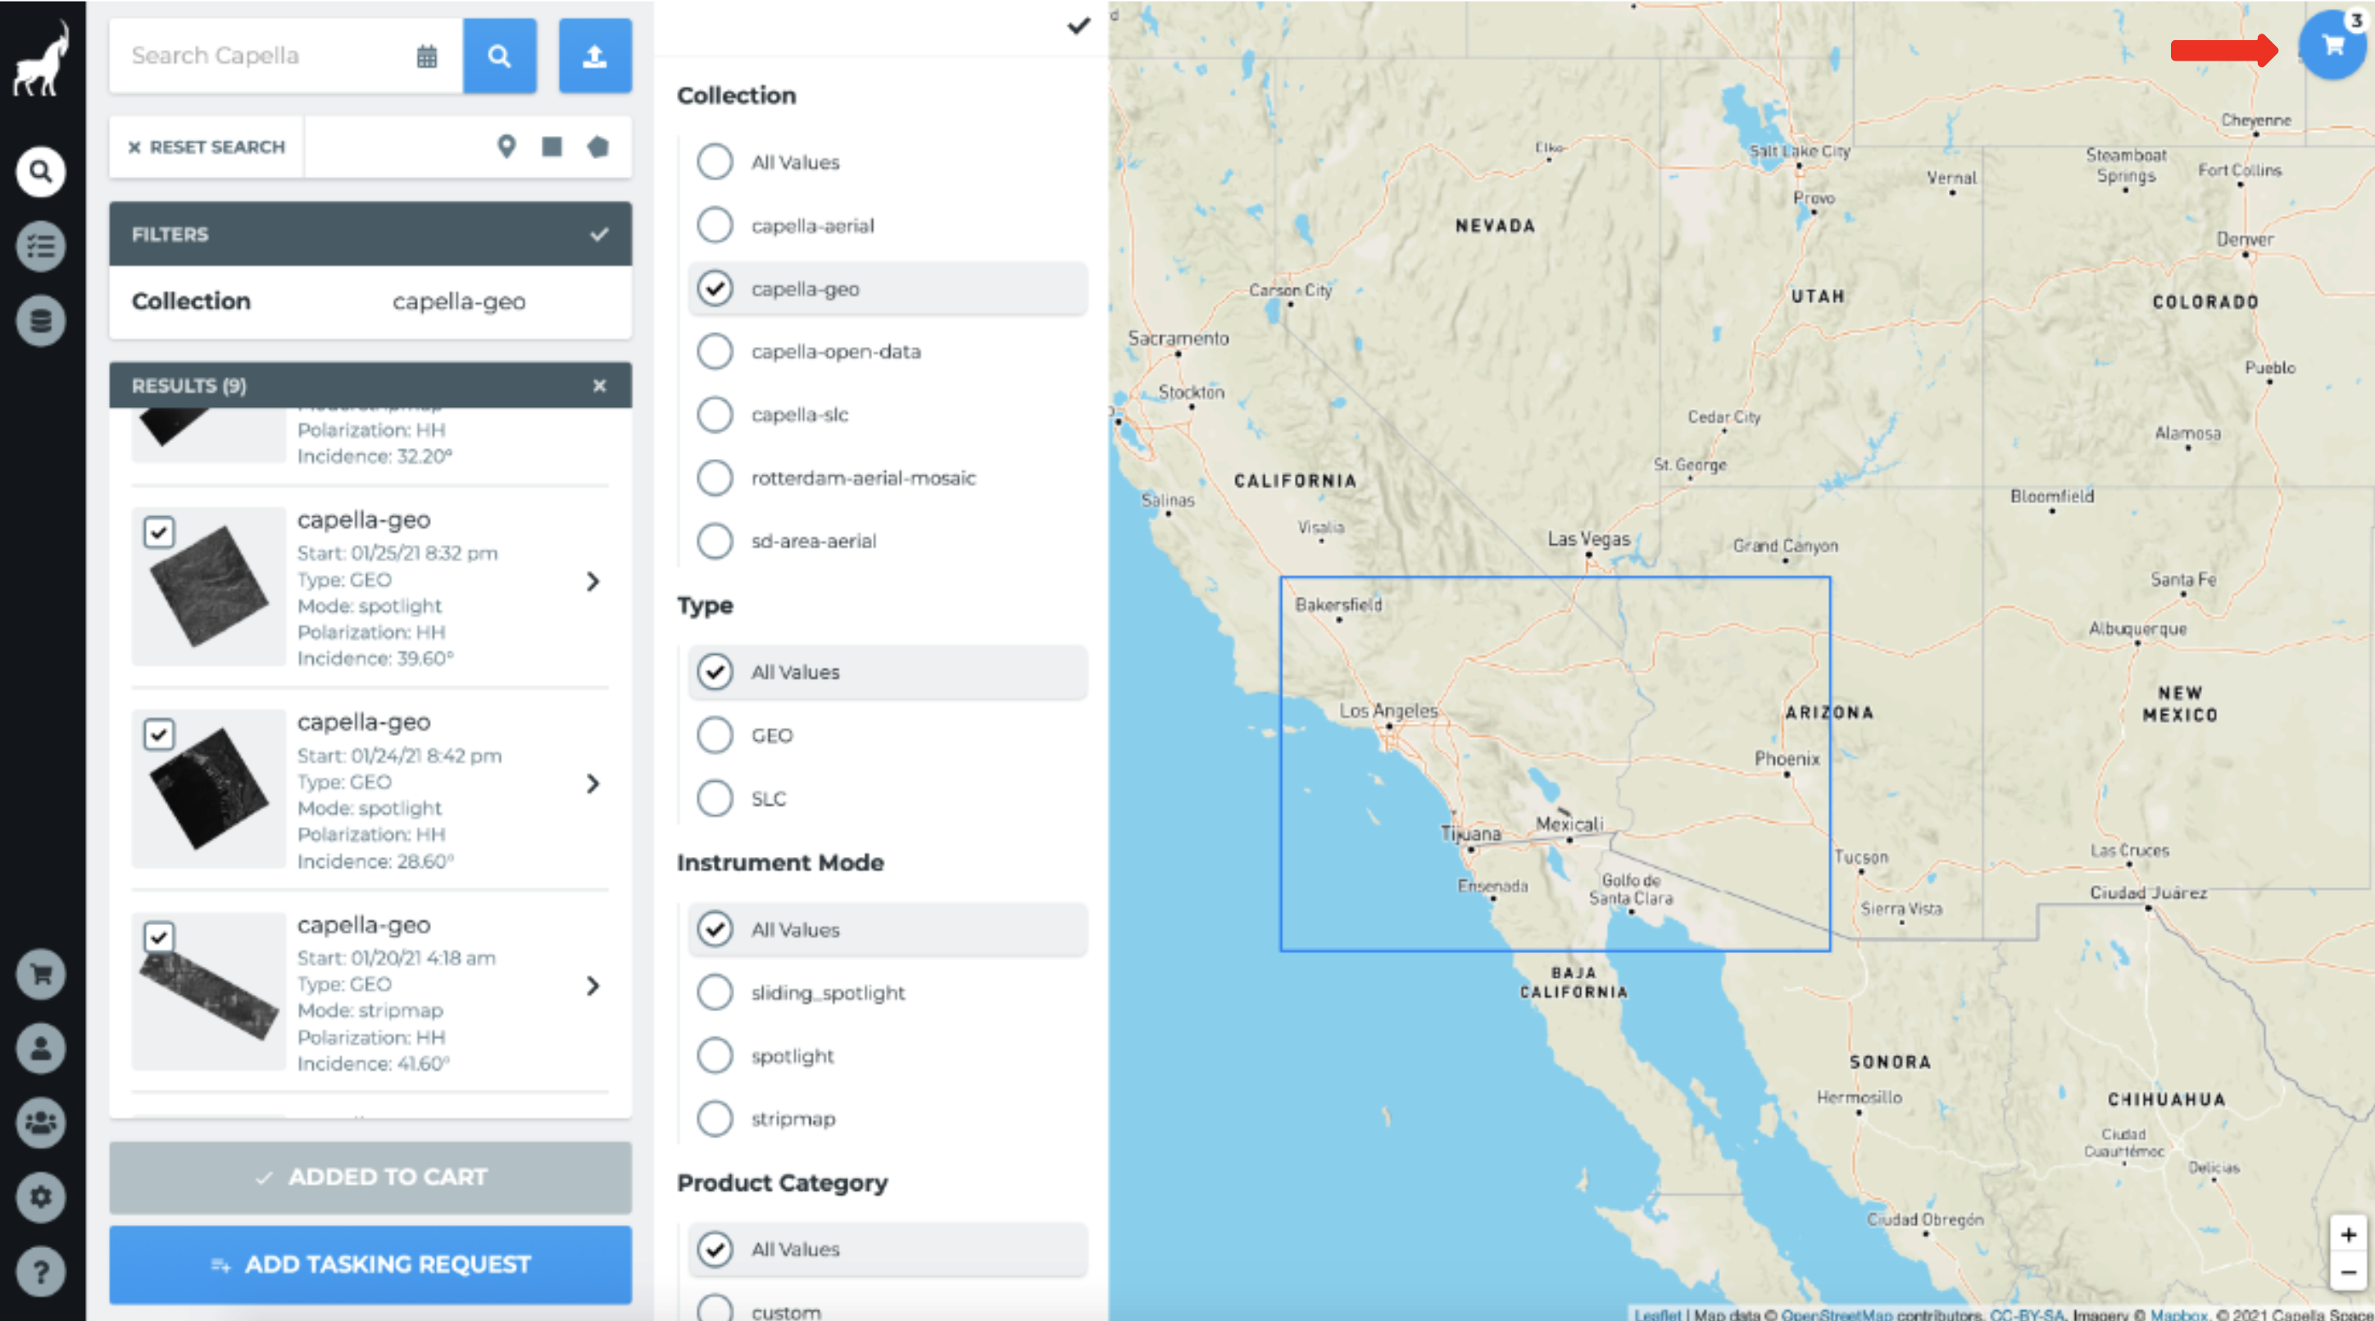The image size is (2375, 1321).
Task: Click the ADDED TO CART button
Action: coord(371,1176)
